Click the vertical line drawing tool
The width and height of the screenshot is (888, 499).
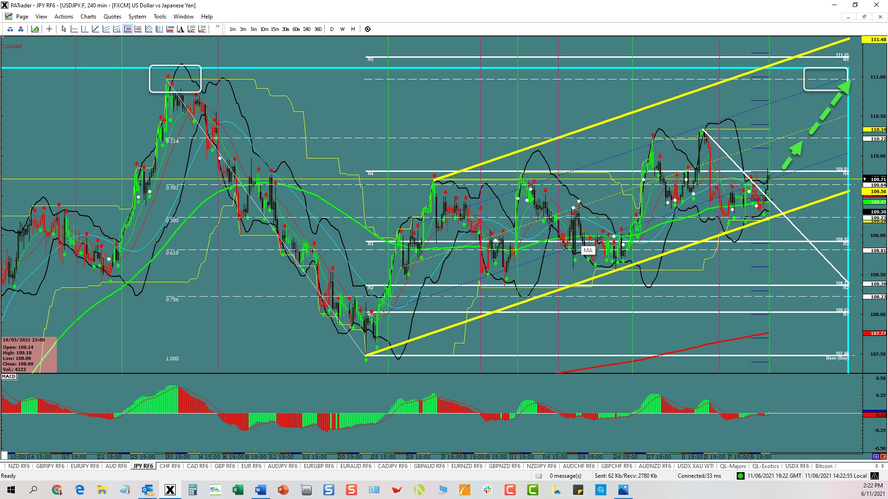coord(85,29)
